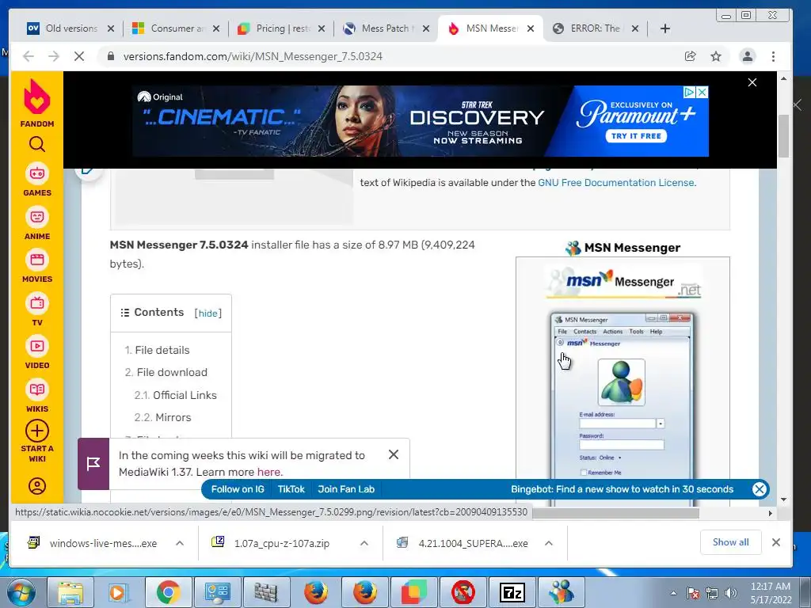
Task: Jump to File details section
Action: click(162, 350)
